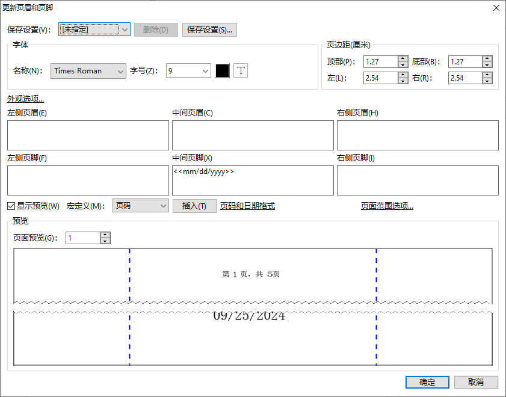Open the 宏定义 页码 dropdown
The image size is (506, 397).
(162, 206)
